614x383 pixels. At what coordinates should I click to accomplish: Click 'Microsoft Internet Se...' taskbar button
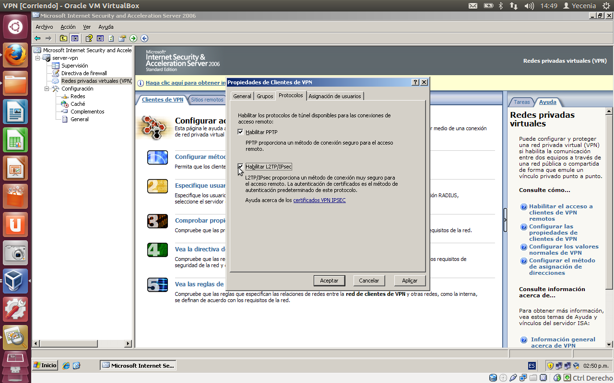(139, 365)
